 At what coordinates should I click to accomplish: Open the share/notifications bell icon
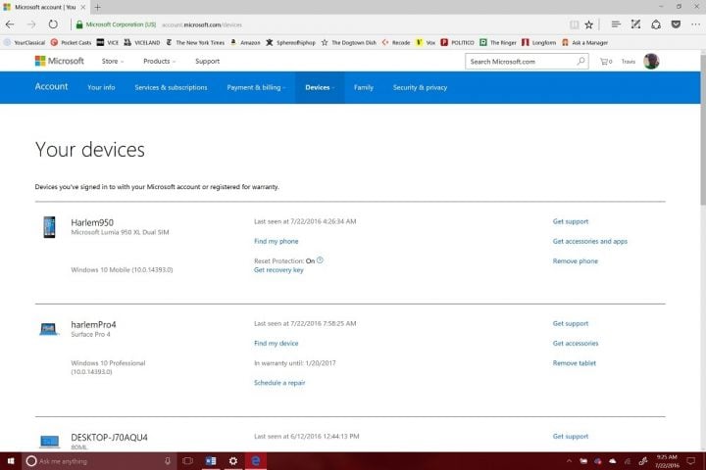click(656, 24)
